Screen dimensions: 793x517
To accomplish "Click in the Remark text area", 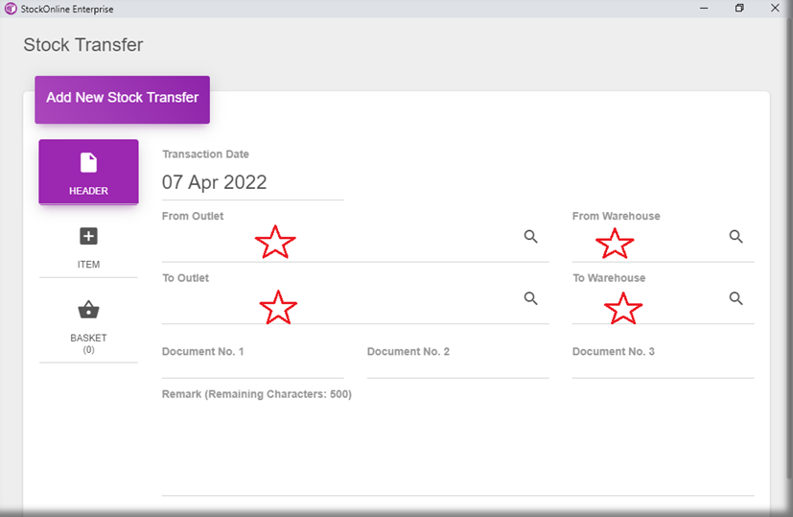I will [457, 446].
